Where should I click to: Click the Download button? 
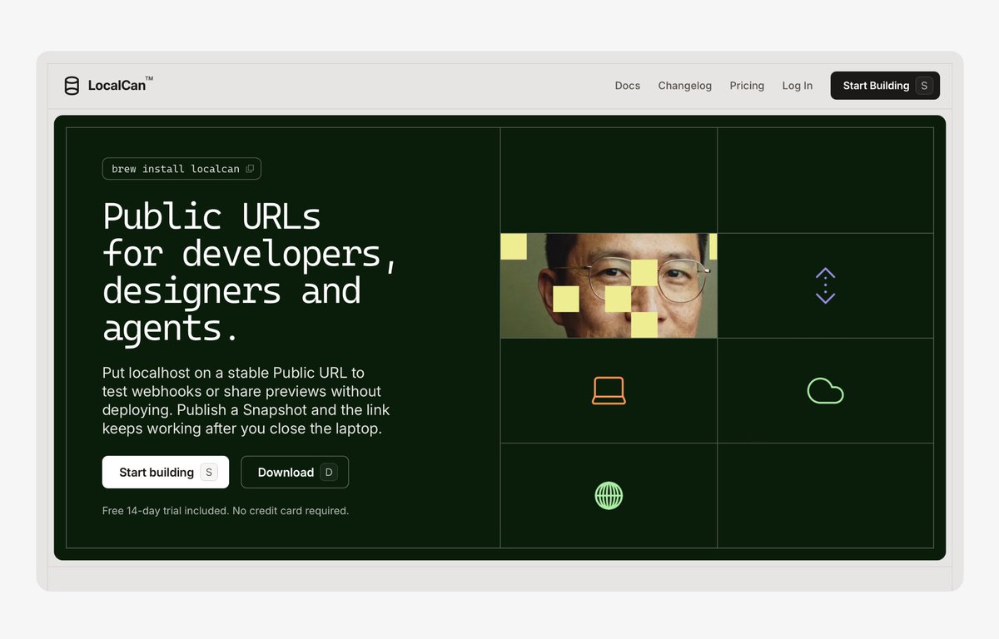click(x=295, y=472)
